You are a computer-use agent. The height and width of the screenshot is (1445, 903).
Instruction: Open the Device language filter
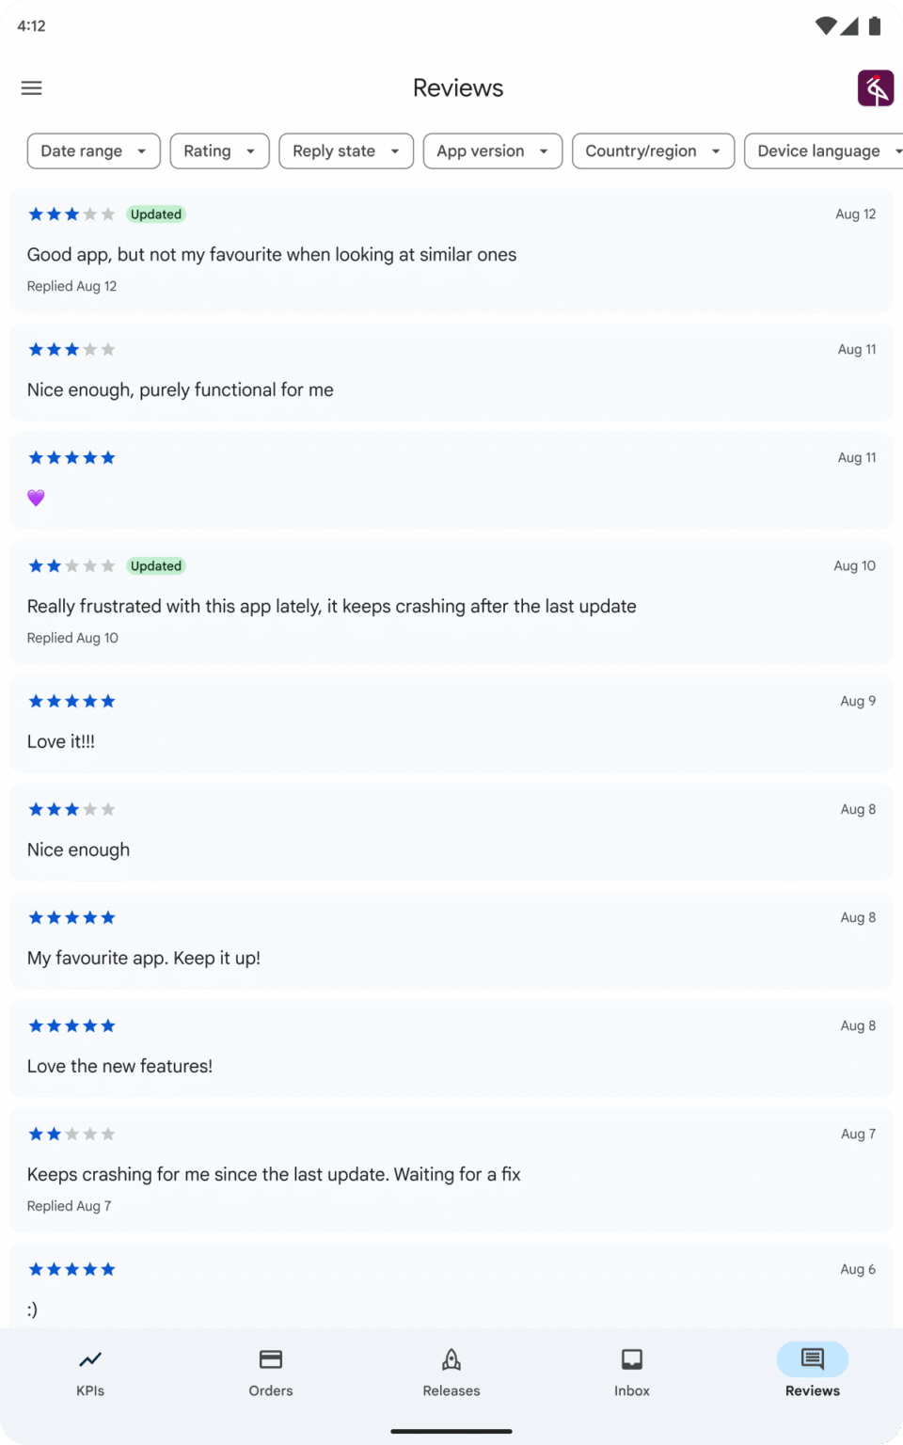[x=824, y=151]
